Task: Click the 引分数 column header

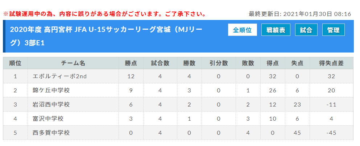Action: 219,63
